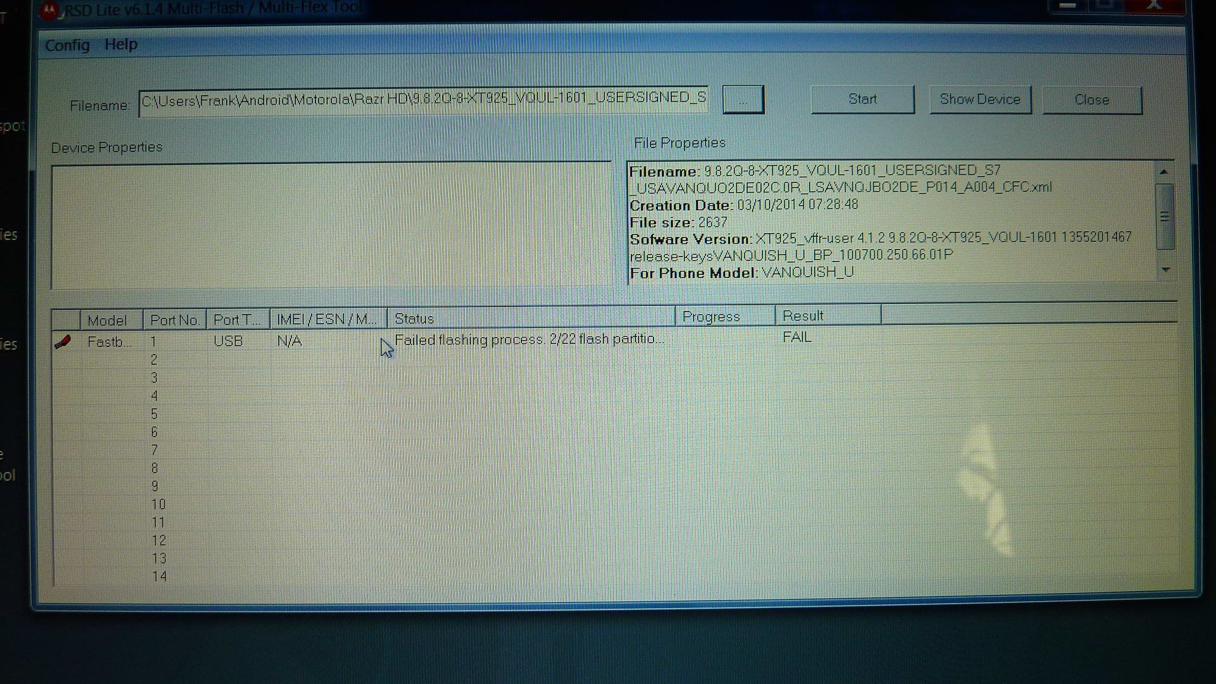Select port number 12 row

pos(159,541)
